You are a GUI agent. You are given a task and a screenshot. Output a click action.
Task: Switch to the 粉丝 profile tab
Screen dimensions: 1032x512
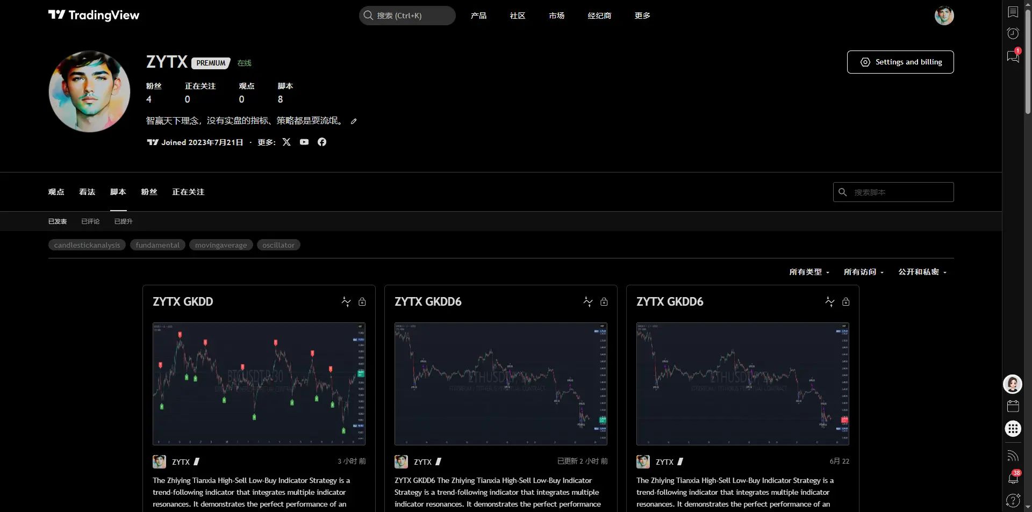tap(149, 192)
